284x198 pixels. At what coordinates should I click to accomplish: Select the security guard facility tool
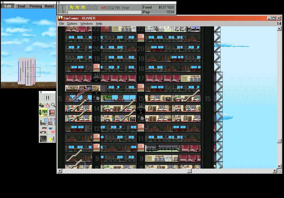[x=52, y=139]
